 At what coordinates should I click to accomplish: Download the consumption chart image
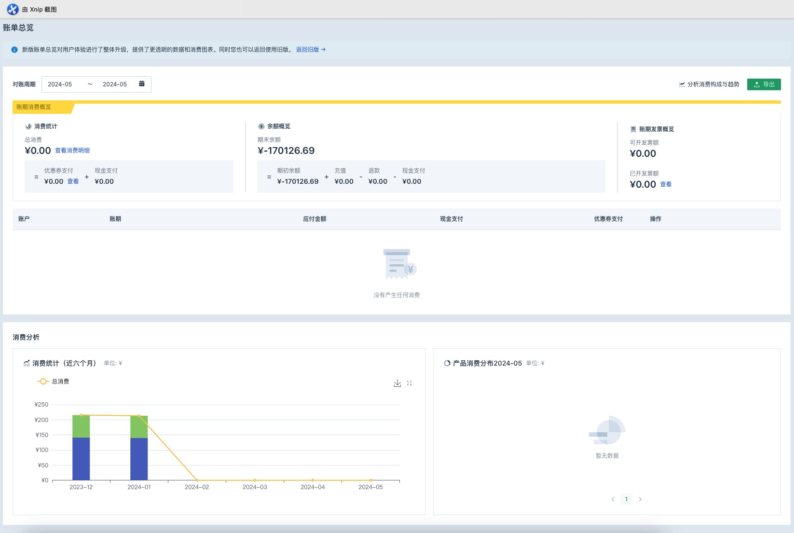[x=397, y=383]
